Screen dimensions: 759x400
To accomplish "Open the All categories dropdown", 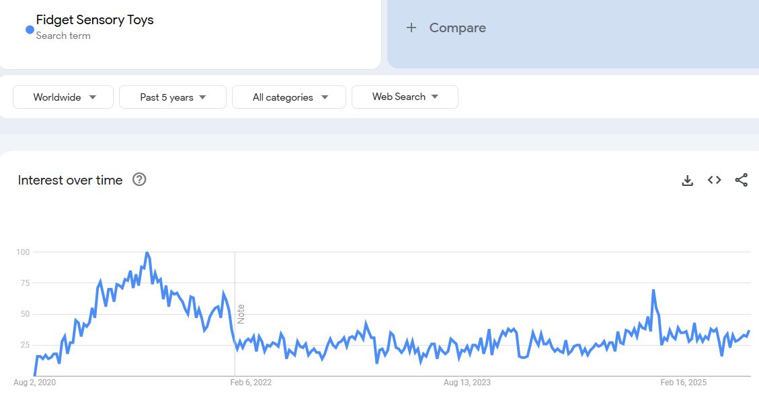I will 289,97.
